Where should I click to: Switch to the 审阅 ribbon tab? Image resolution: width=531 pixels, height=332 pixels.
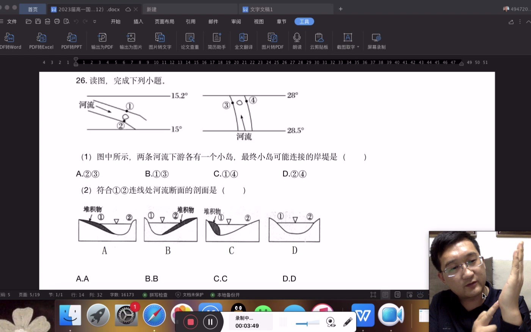236,22
